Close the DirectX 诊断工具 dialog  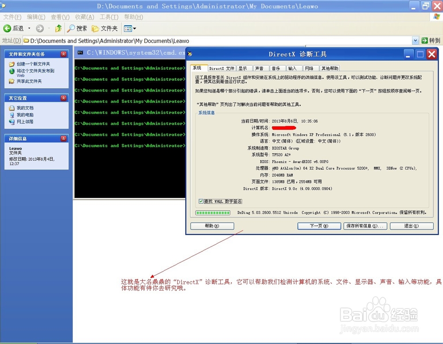432,54
